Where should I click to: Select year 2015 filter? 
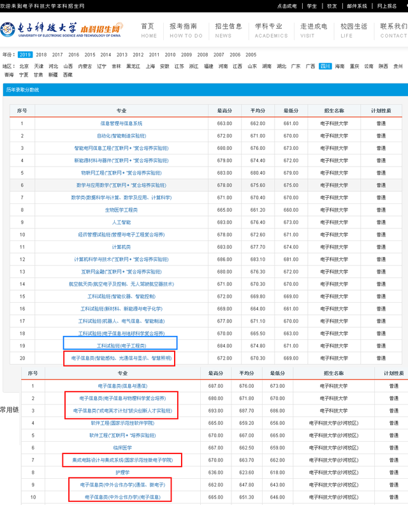pos(90,55)
